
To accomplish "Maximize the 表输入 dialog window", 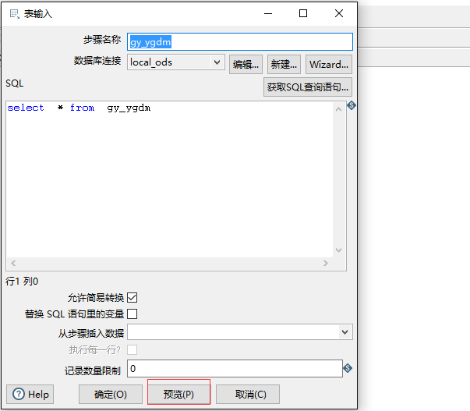I will [x=303, y=13].
